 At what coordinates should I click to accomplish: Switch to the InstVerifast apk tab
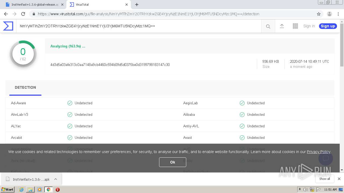35,5
